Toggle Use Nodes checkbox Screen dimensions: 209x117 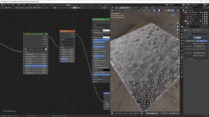click(x=34, y=8)
